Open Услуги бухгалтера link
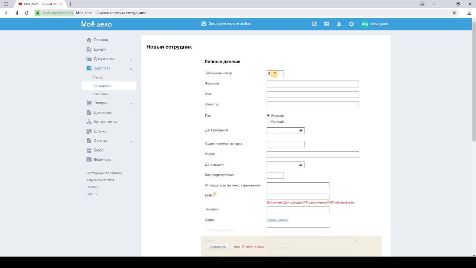The image size is (476, 268). click(x=100, y=180)
